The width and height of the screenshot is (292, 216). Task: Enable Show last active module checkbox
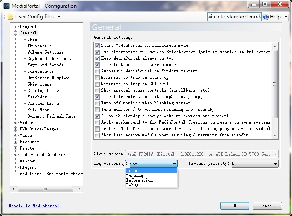coord(97,135)
